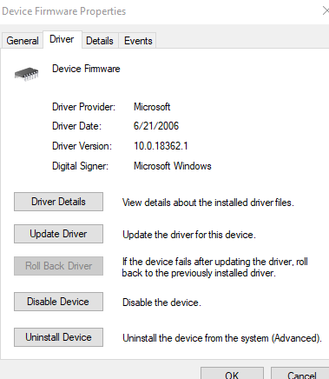Select the Driver tab
This screenshot has width=329, height=379.
62,39
